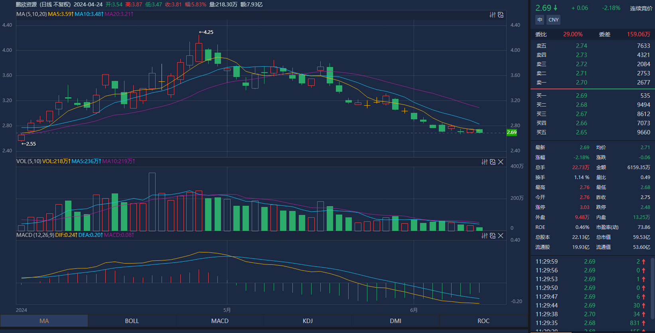Switch to the KDJ indicator tab
The width and height of the screenshot is (655, 333).
pos(308,321)
